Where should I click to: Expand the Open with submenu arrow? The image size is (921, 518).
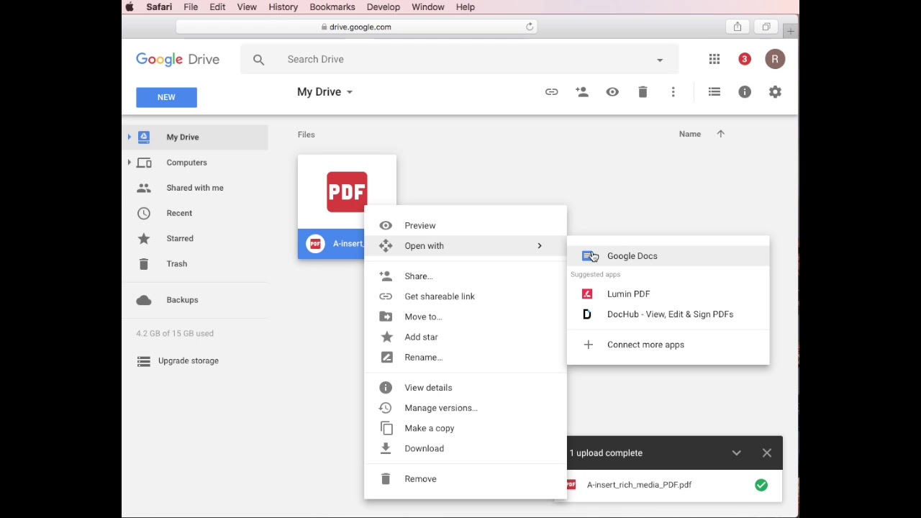coord(540,246)
